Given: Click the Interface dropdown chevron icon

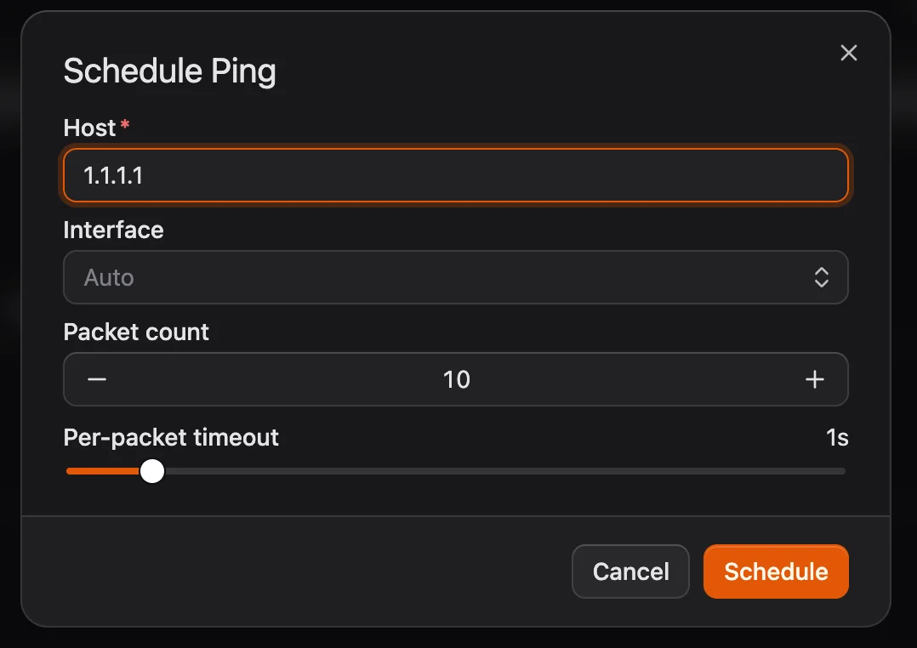Looking at the screenshot, I should point(821,277).
